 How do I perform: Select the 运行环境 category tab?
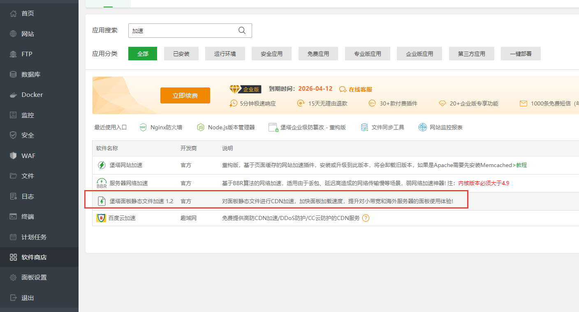click(x=225, y=54)
